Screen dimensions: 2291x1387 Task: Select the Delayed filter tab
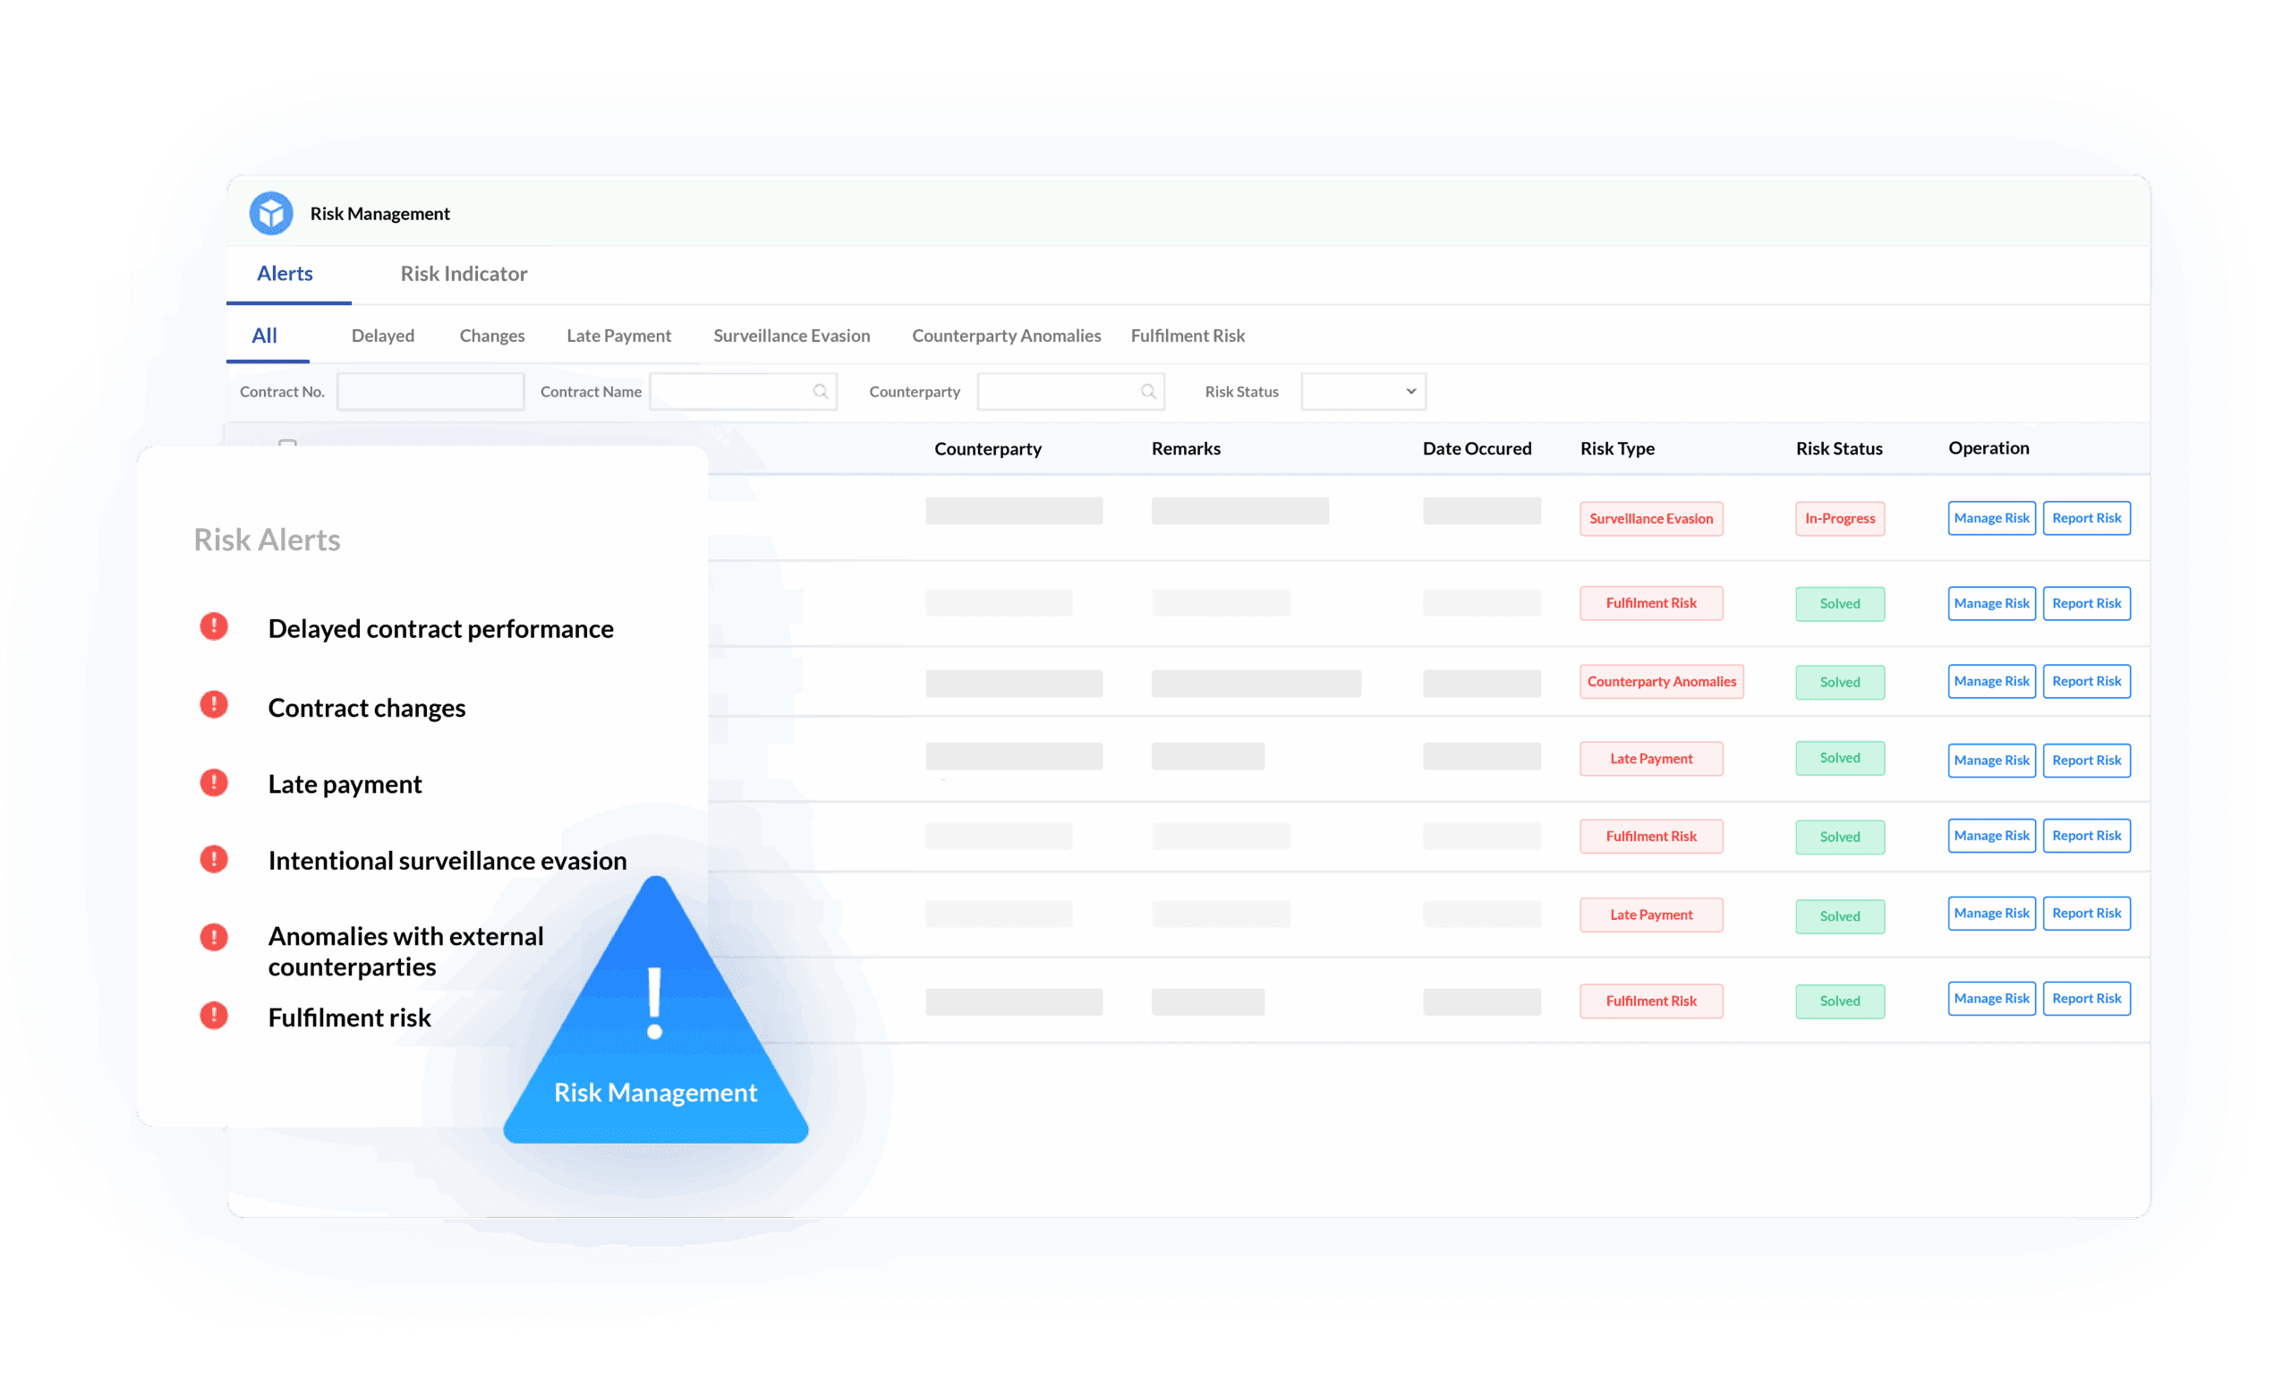click(x=383, y=336)
